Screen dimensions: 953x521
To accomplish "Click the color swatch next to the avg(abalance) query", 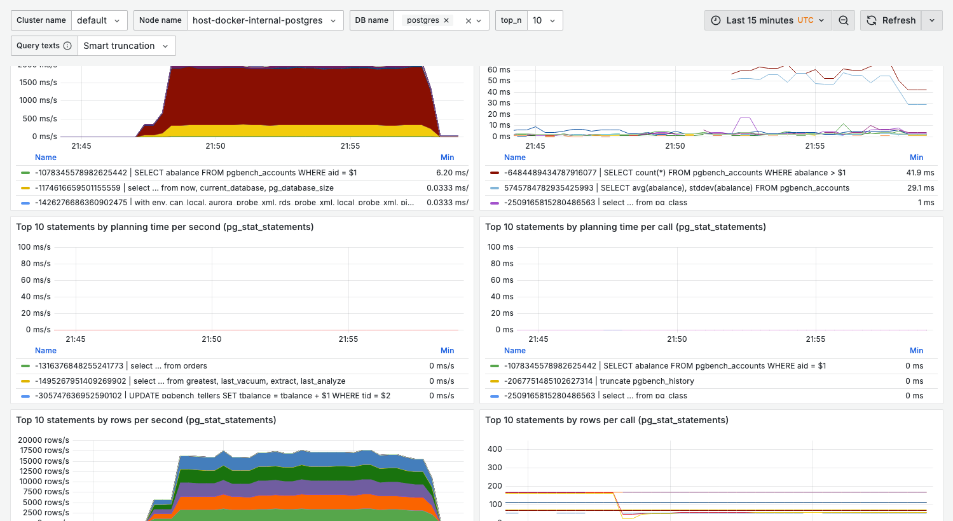I will [x=495, y=187].
